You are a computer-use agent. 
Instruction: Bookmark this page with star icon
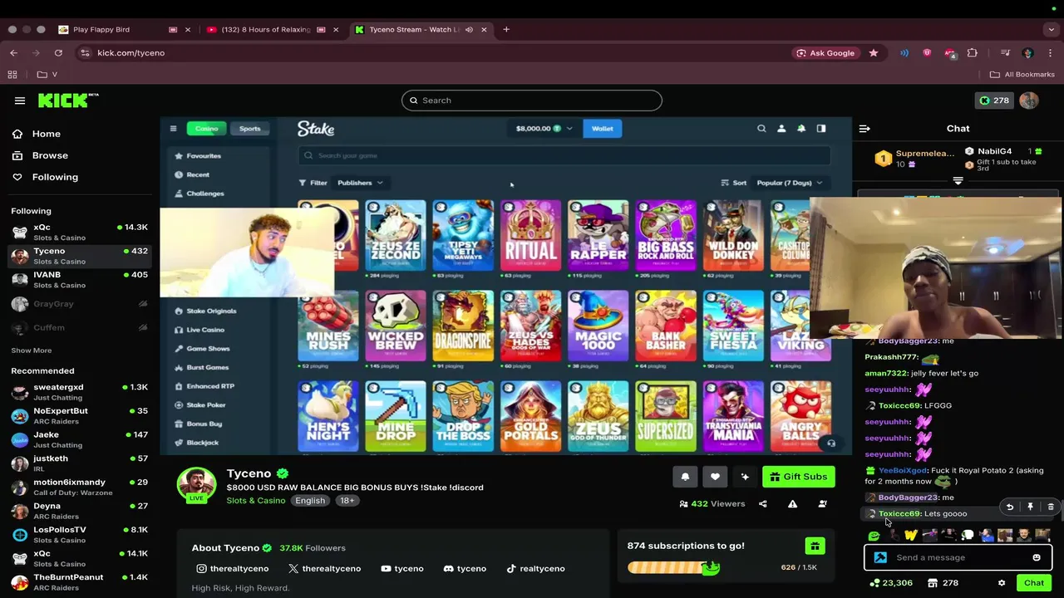[873, 53]
